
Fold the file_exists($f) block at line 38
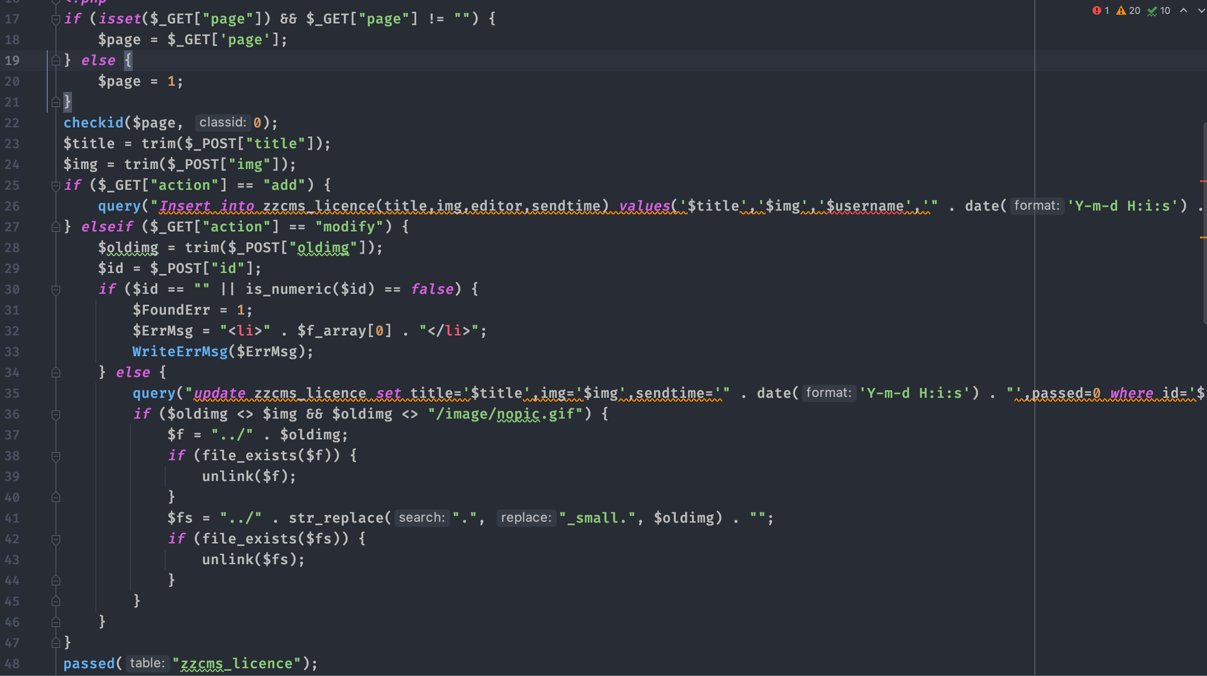pos(55,456)
